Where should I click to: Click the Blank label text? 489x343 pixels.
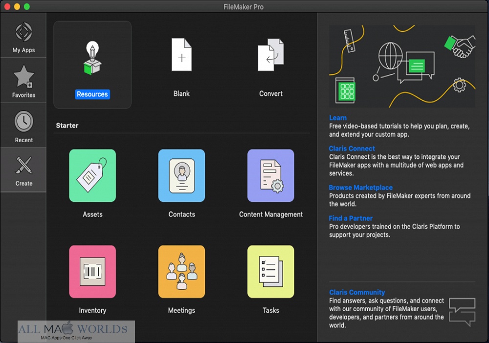181,93
